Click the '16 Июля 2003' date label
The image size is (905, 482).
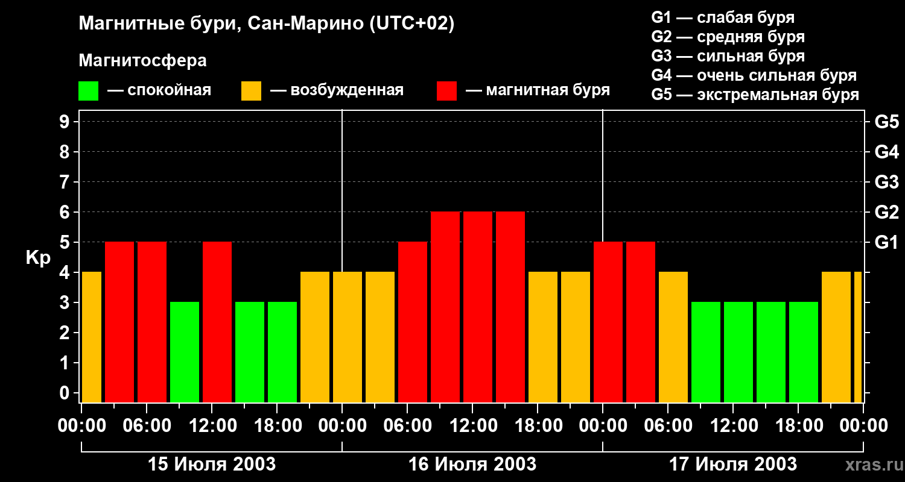tap(472, 465)
